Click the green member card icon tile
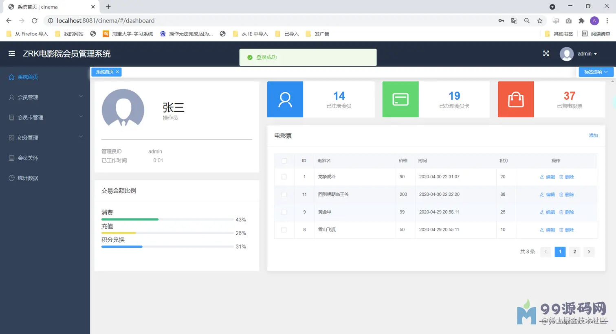The height and width of the screenshot is (334, 616). point(400,99)
